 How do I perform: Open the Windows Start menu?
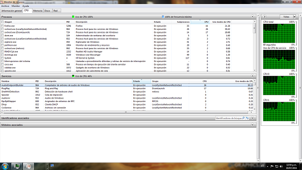pyautogui.click(x=5, y=166)
